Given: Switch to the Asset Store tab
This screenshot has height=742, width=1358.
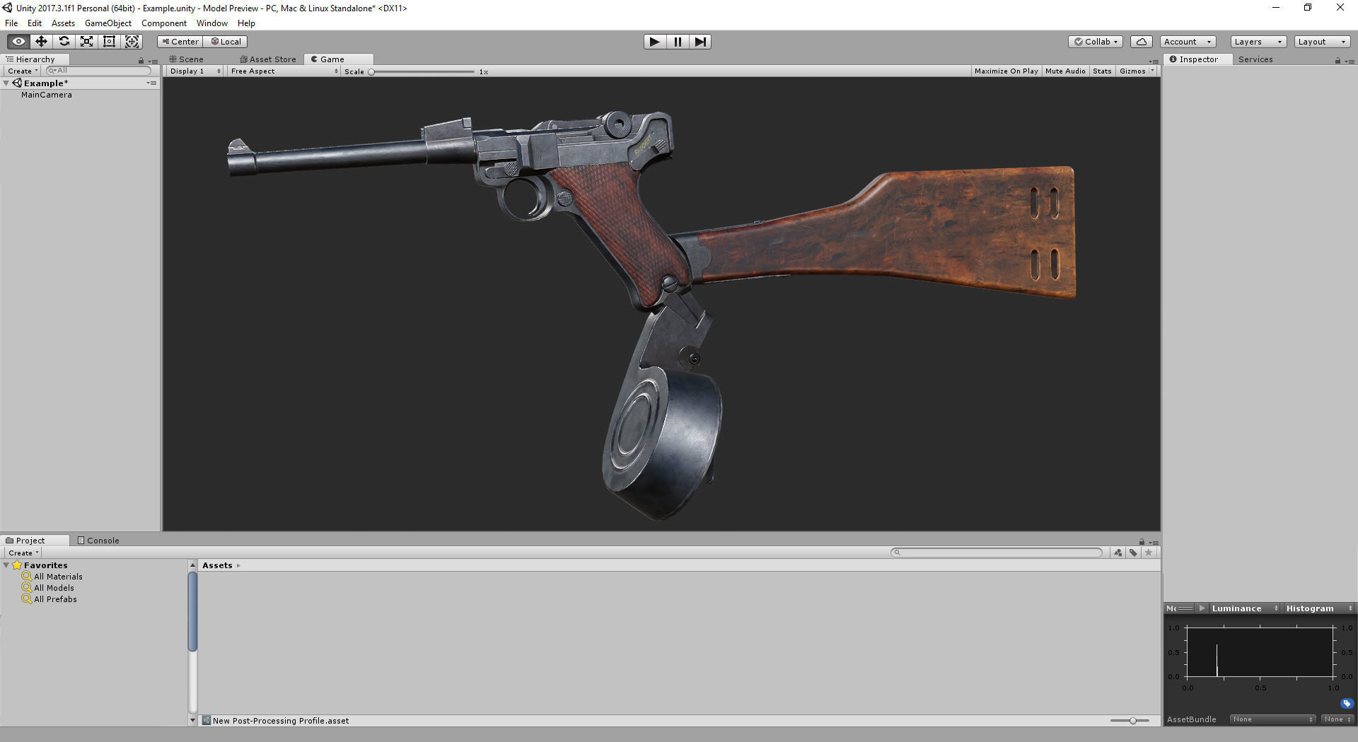Looking at the screenshot, I should point(268,59).
